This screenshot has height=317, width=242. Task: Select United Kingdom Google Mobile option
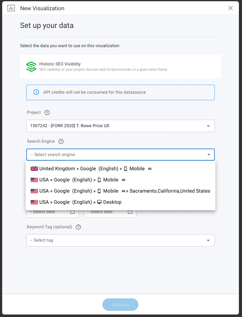click(x=121, y=169)
